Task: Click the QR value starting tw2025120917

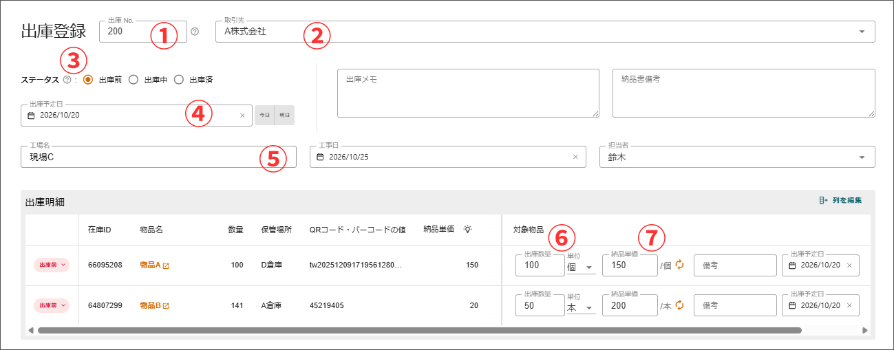Action: pyautogui.click(x=355, y=265)
